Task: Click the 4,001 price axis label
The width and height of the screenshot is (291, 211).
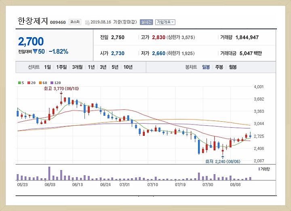Action: click(259, 87)
